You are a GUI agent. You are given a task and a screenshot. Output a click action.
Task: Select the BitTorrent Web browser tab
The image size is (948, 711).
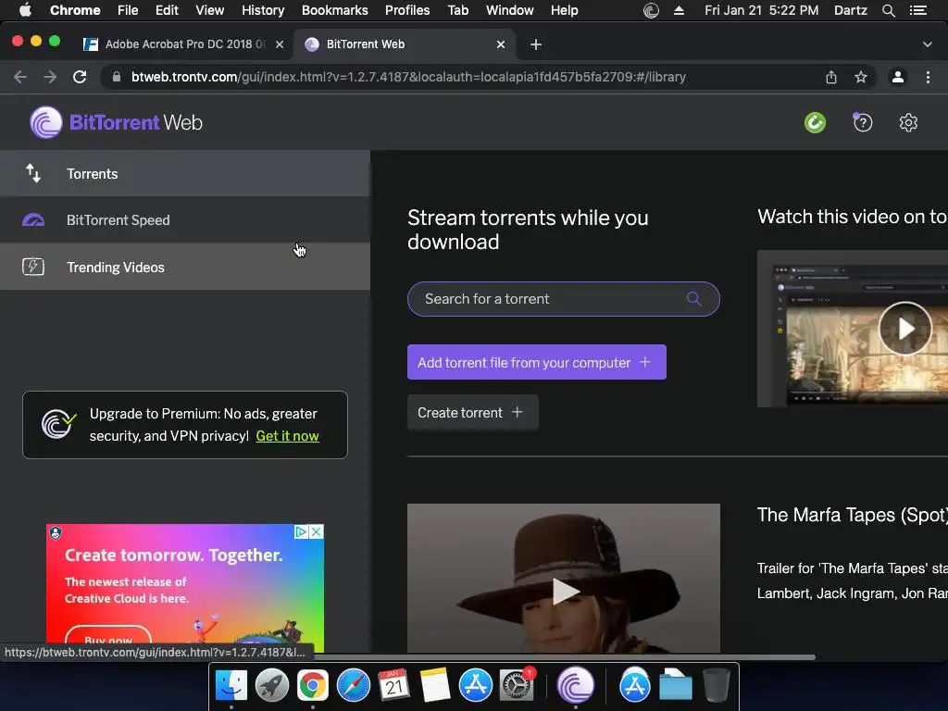(405, 44)
